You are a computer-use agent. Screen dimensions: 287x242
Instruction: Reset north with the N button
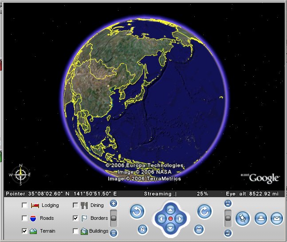point(142,229)
